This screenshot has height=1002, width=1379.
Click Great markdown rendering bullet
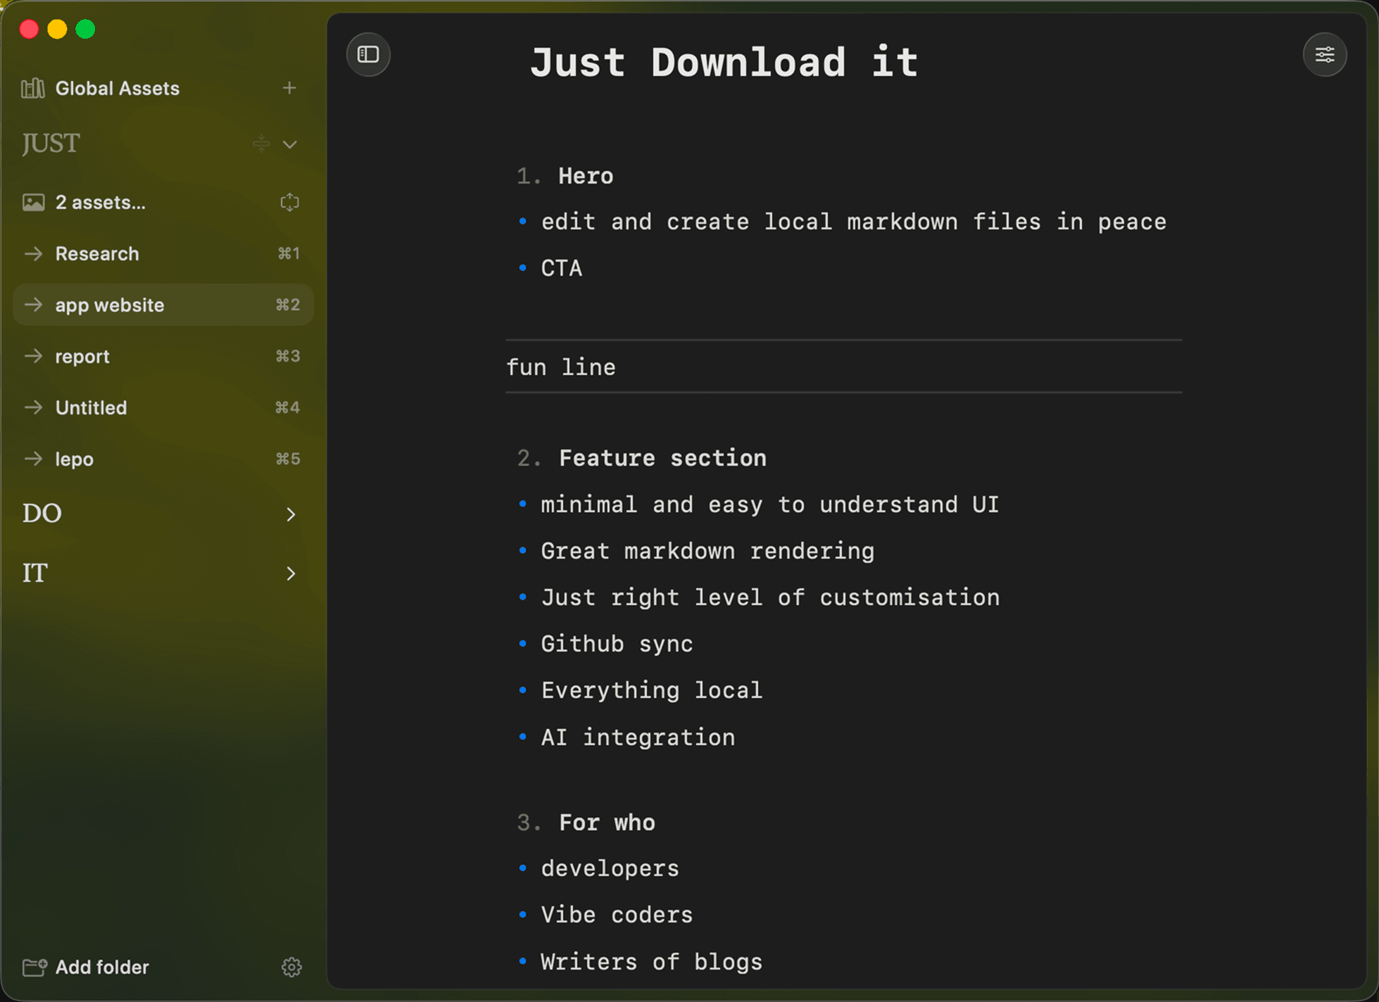(707, 551)
